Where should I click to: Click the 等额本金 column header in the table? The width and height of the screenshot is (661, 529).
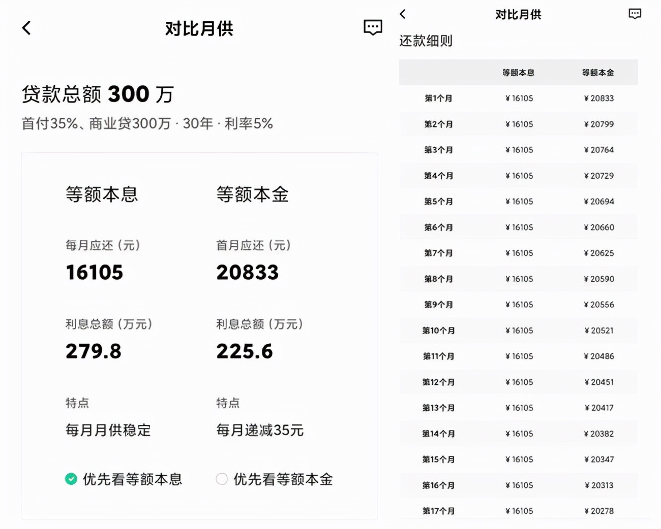[x=598, y=72]
